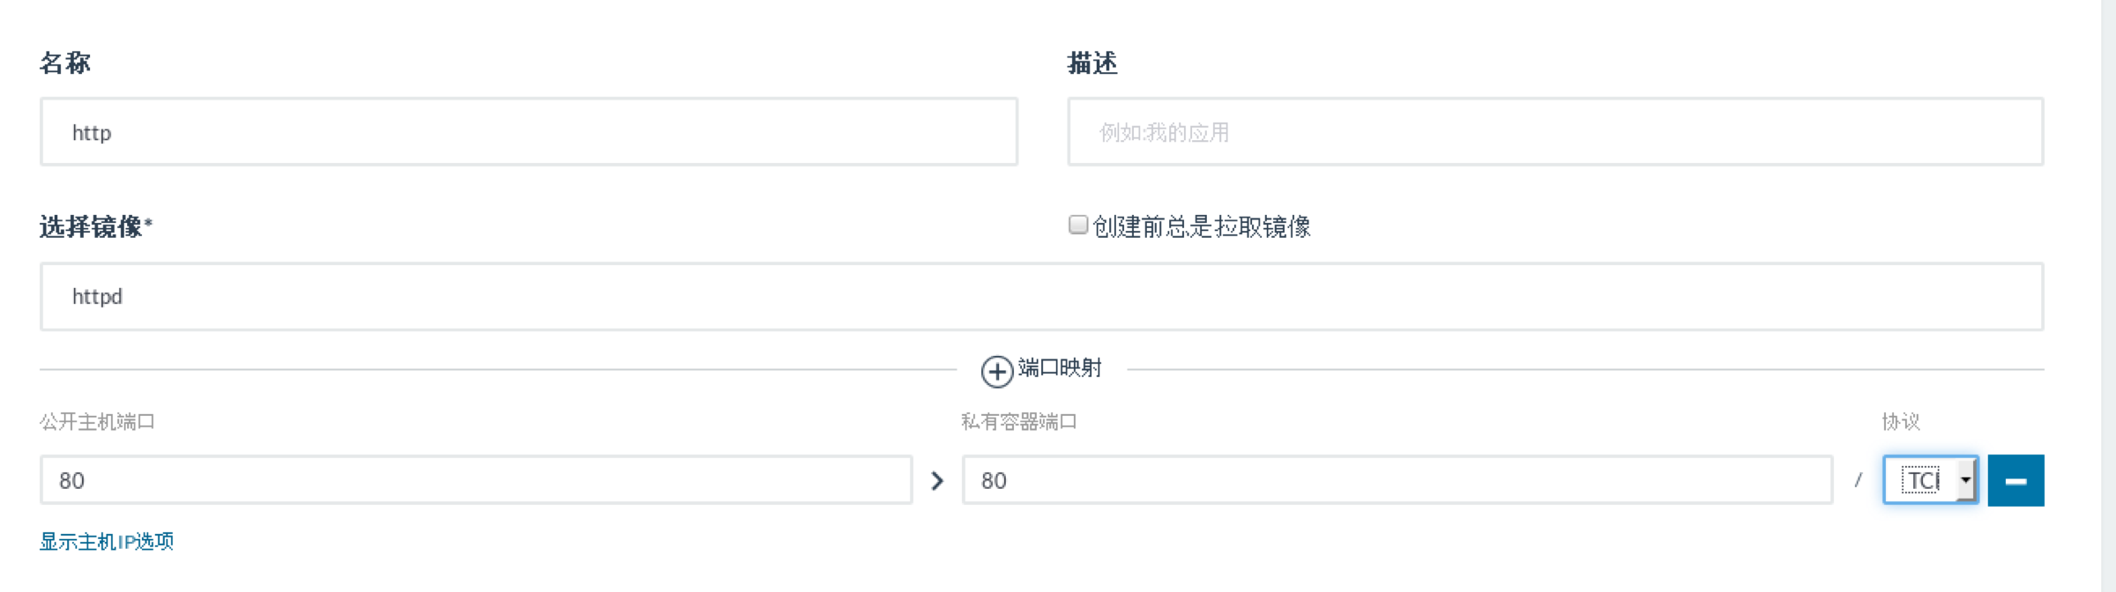The image size is (2116, 592).
Task: Click the 公开主机端口 column label
Action: [x=97, y=422]
